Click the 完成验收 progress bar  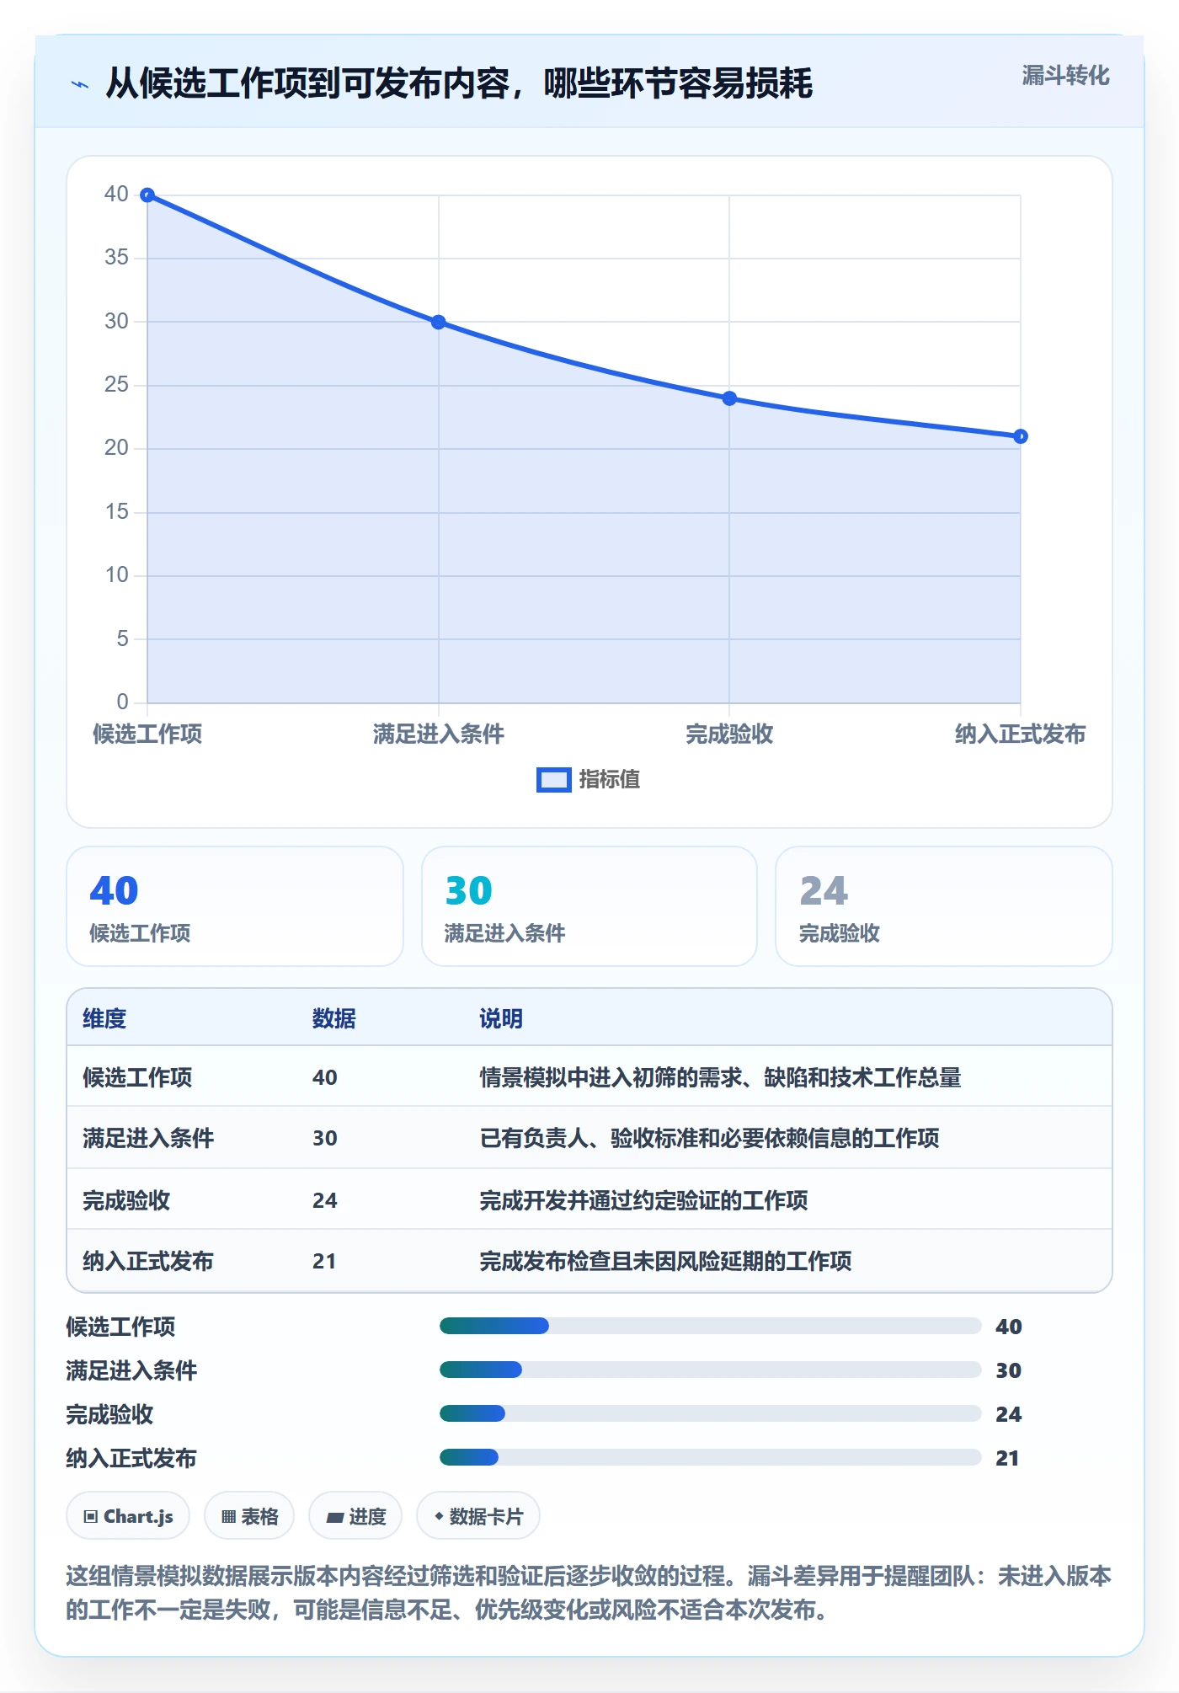coord(710,1414)
